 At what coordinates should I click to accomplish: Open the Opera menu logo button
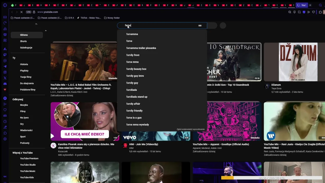pos(5,5)
